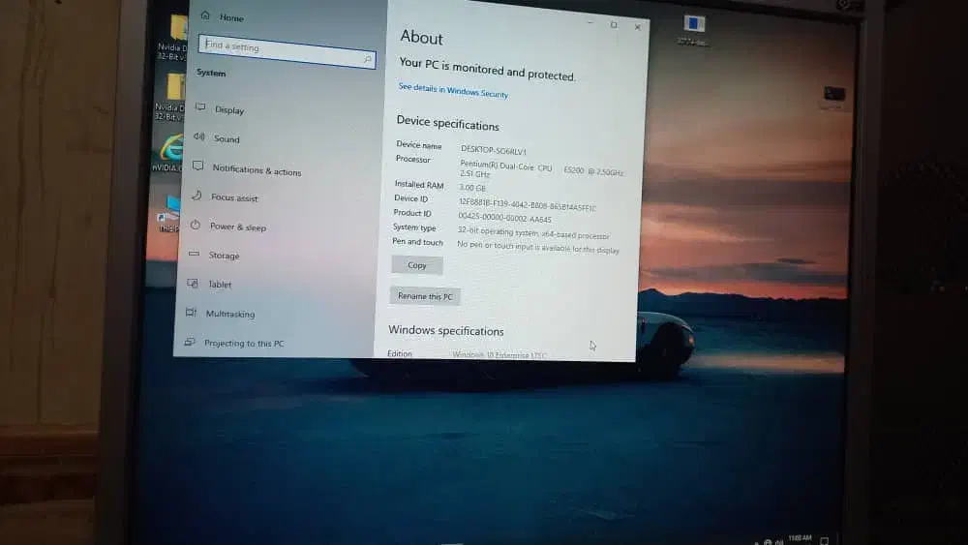
Task: Click the Product ID value 00425-00000-00002-AA645
Action: pyautogui.click(x=505, y=217)
